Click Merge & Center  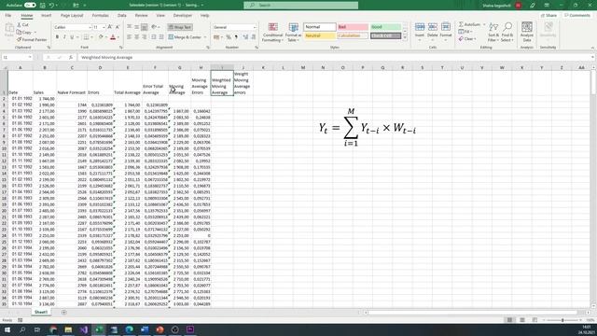click(x=185, y=37)
